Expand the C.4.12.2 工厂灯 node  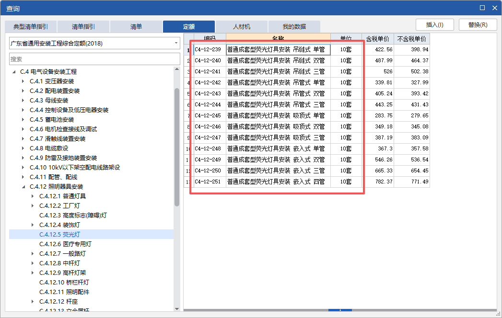[x=33, y=205]
